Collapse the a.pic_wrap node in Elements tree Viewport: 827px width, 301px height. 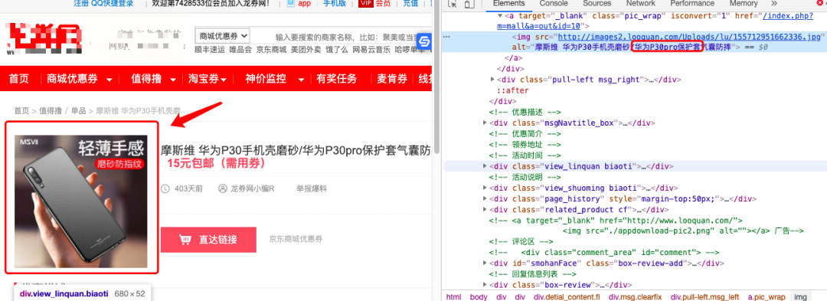point(500,16)
